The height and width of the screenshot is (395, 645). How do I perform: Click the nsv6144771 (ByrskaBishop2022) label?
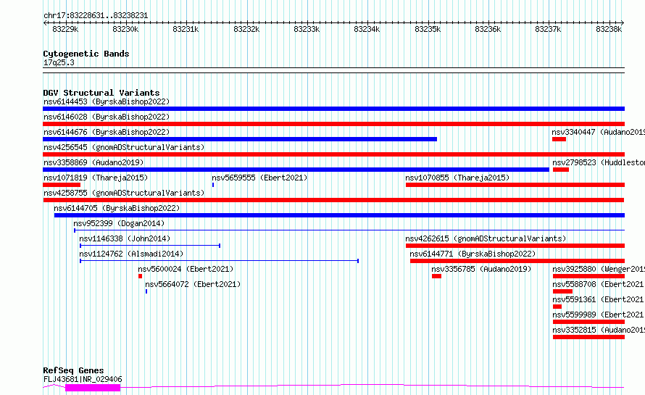click(473, 254)
